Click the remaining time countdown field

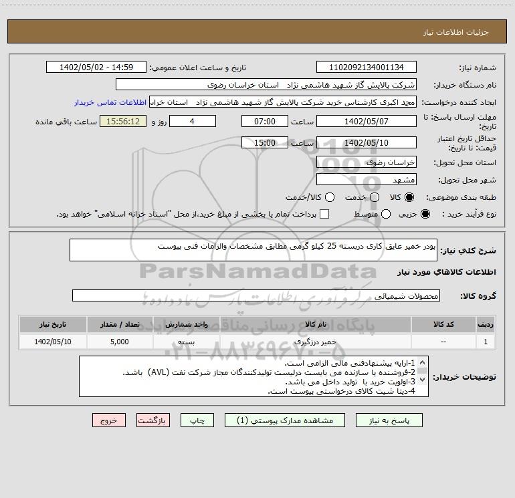pyautogui.click(x=122, y=121)
